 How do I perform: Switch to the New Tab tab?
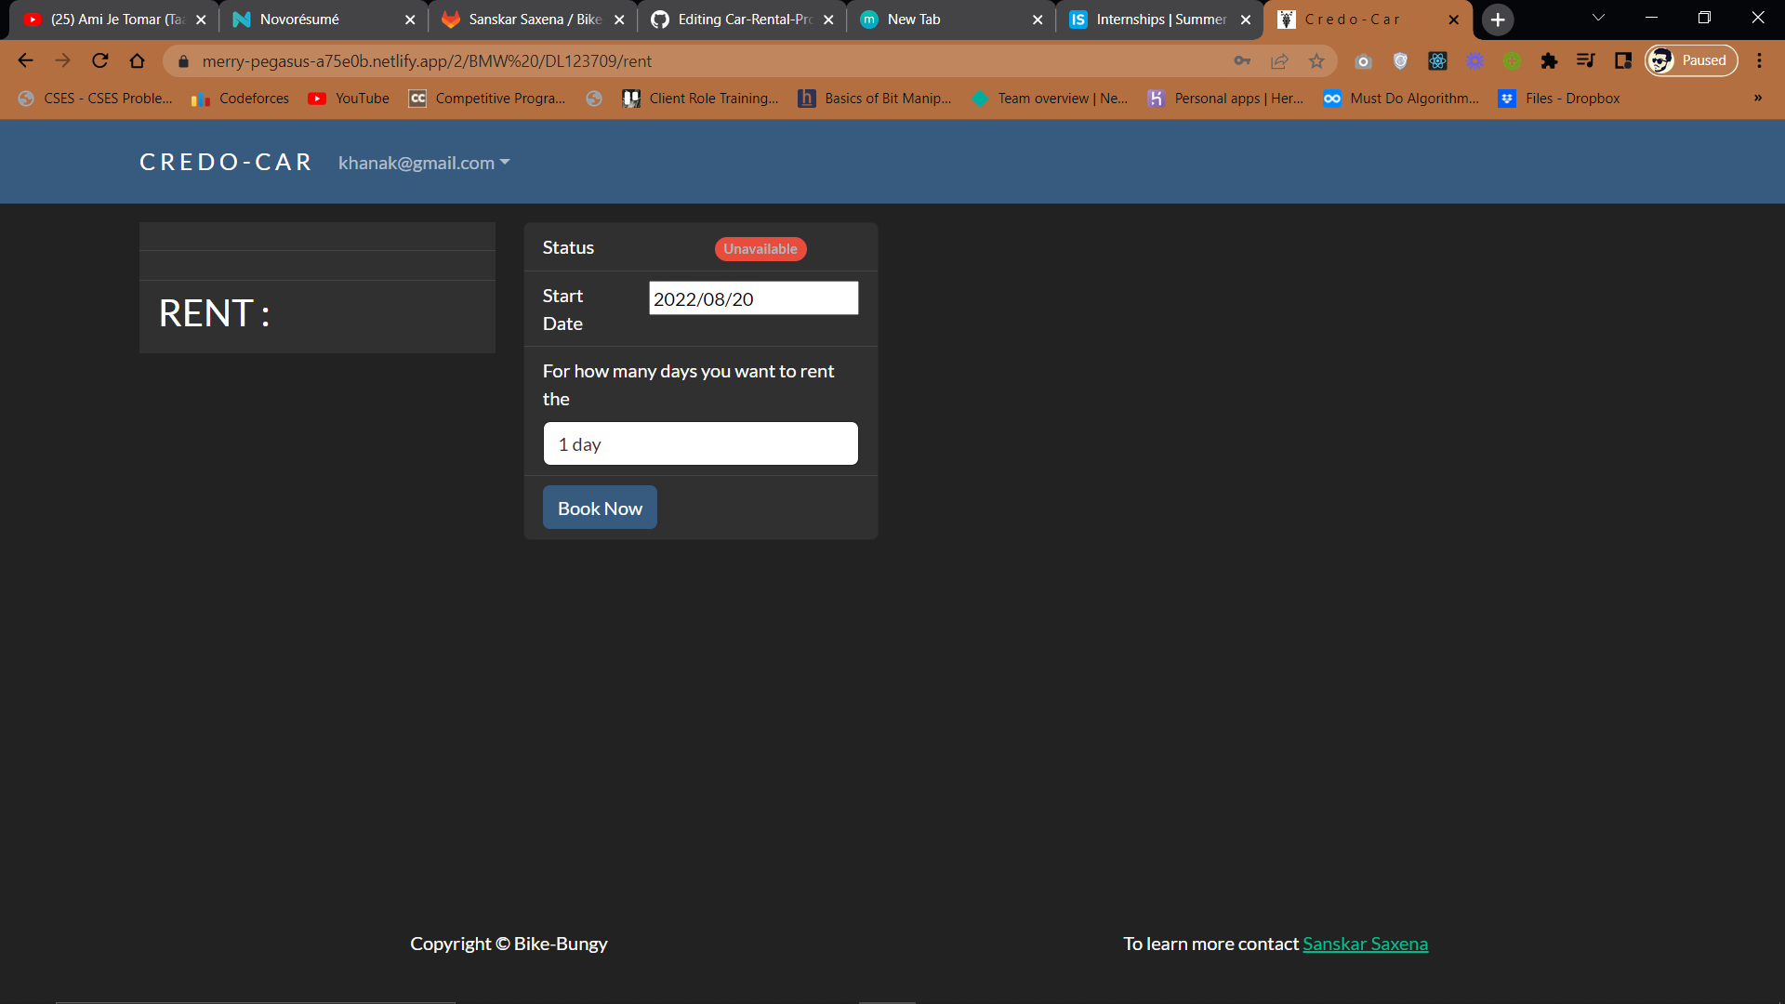930,19
